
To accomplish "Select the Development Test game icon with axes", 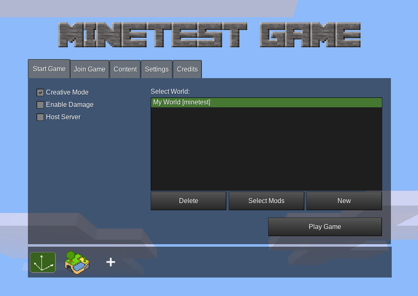I will (x=43, y=262).
